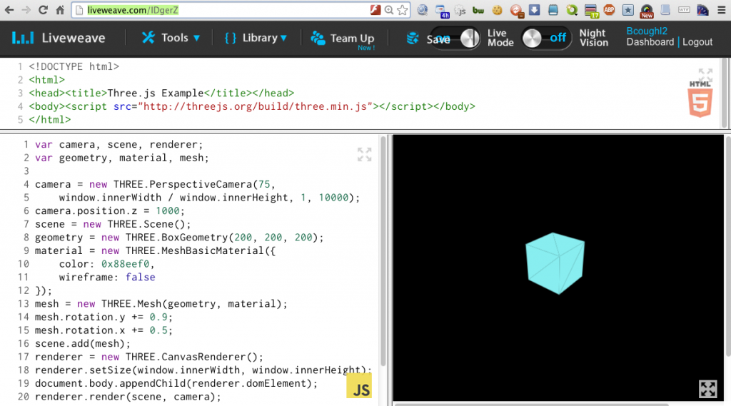Click the Liveweave logo
This screenshot has width=731, height=406.
click(59, 38)
